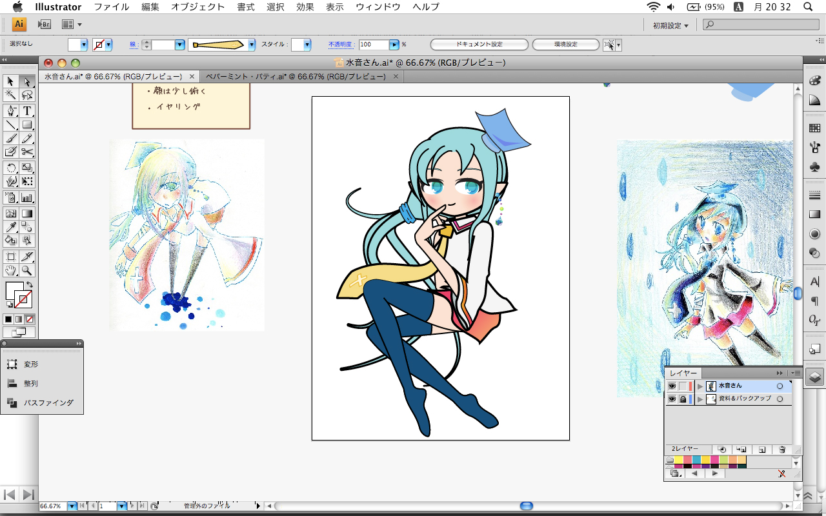Pick the Gradient tool
The image size is (826, 516).
[27, 213]
